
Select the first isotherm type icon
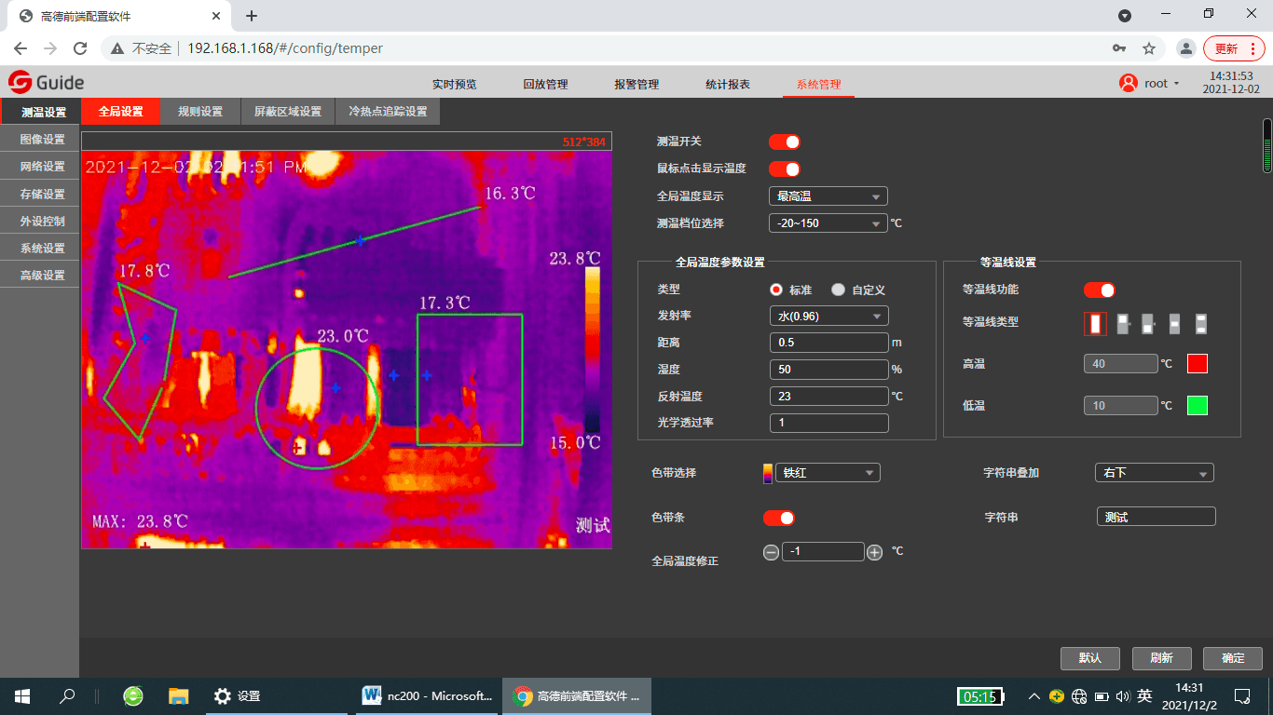click(1096, 323)
